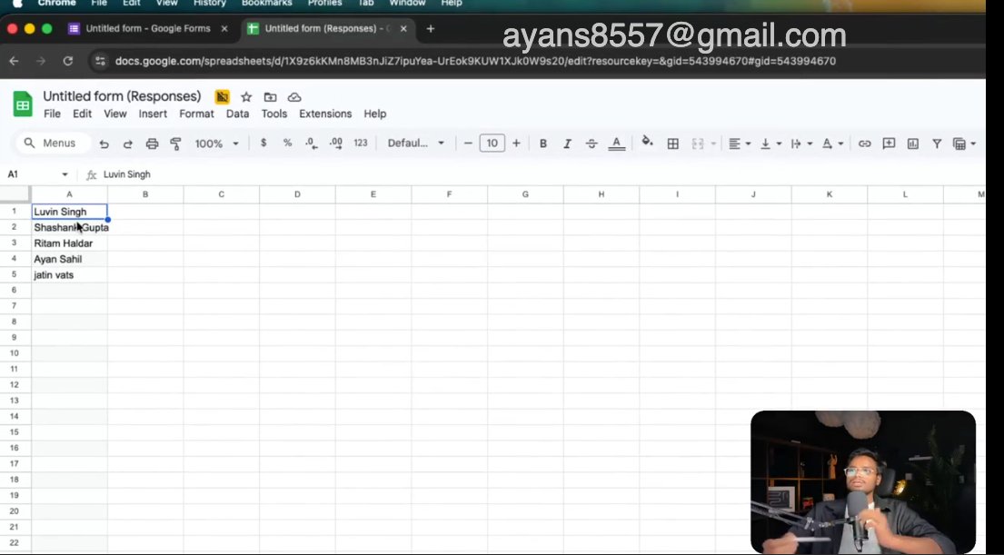Open the text color picker
Viewport: 1004px width, 555px height.
point(617,144)
